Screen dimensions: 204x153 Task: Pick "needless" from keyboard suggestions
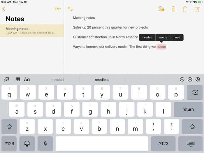[x=102, y=80]
